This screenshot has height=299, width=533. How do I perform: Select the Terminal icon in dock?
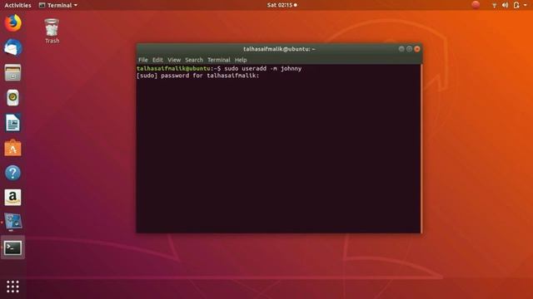pos(13,248)
